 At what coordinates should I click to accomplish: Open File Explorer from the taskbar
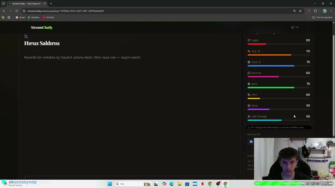point(179,184)
